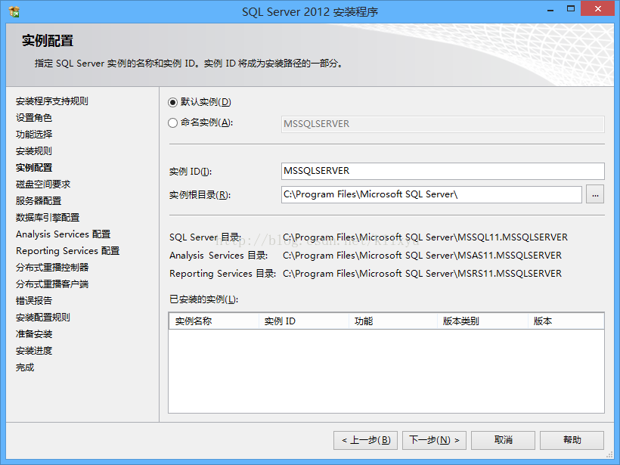Select the Analysis Services 配置 step
Screen dimensions: 620x465
pos(64,234)
